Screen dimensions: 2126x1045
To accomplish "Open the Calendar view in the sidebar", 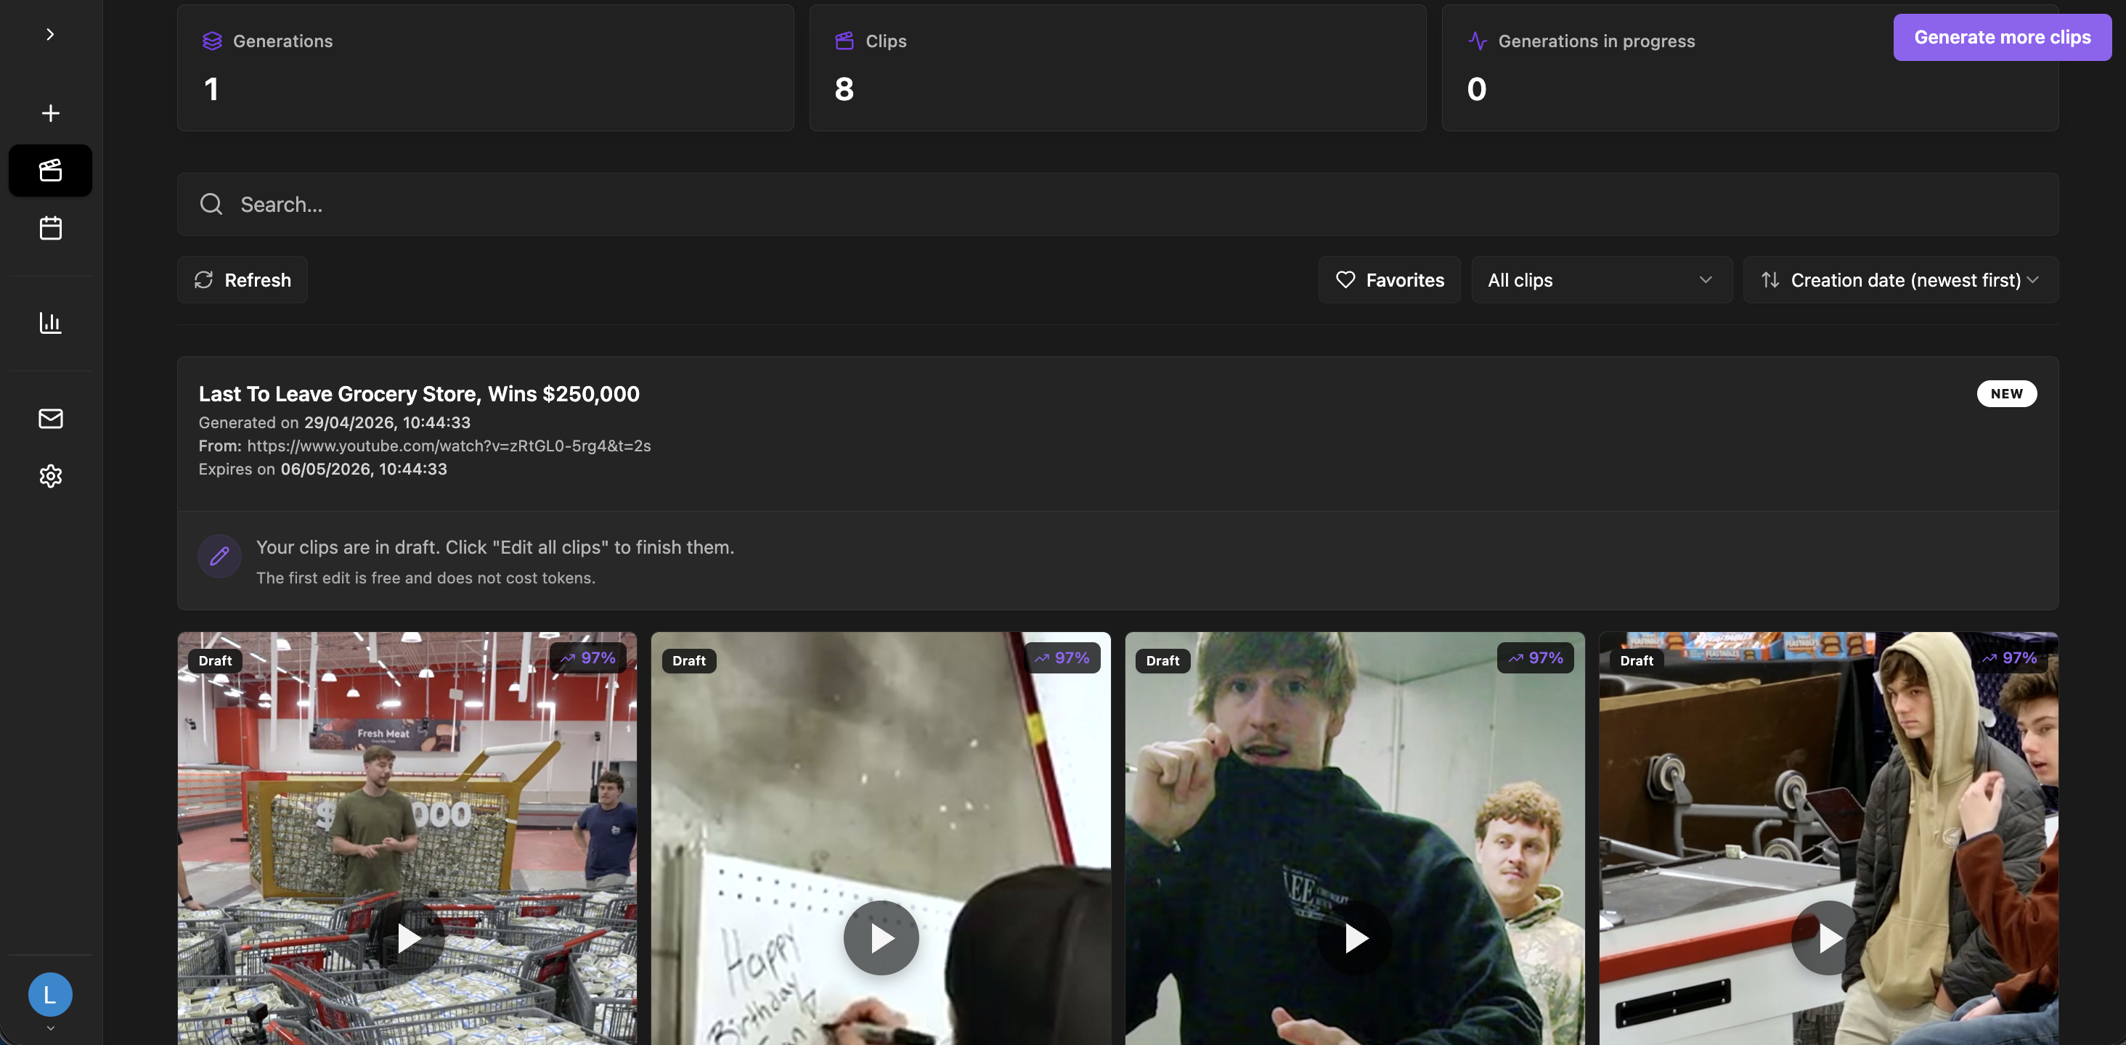I will click(x=49, y=229).
